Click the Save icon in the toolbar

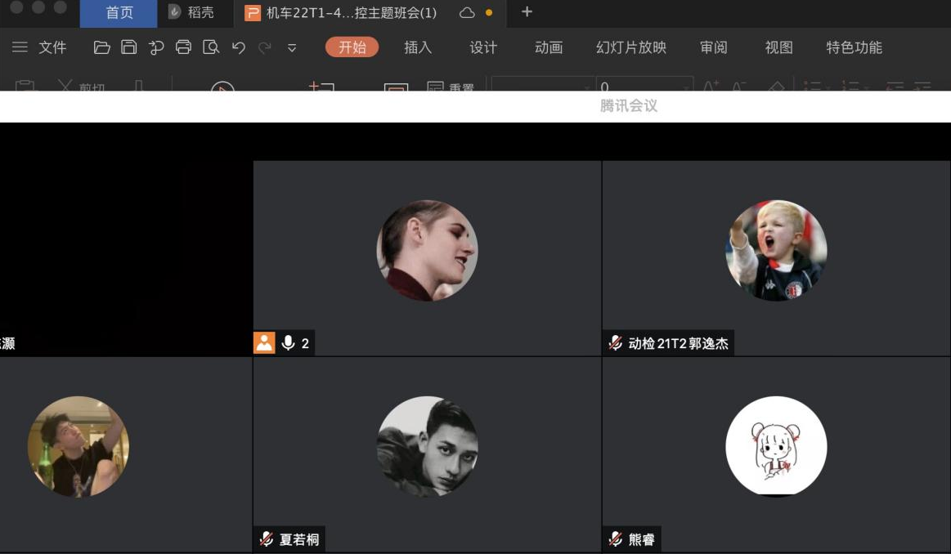(x=129, y=47)
